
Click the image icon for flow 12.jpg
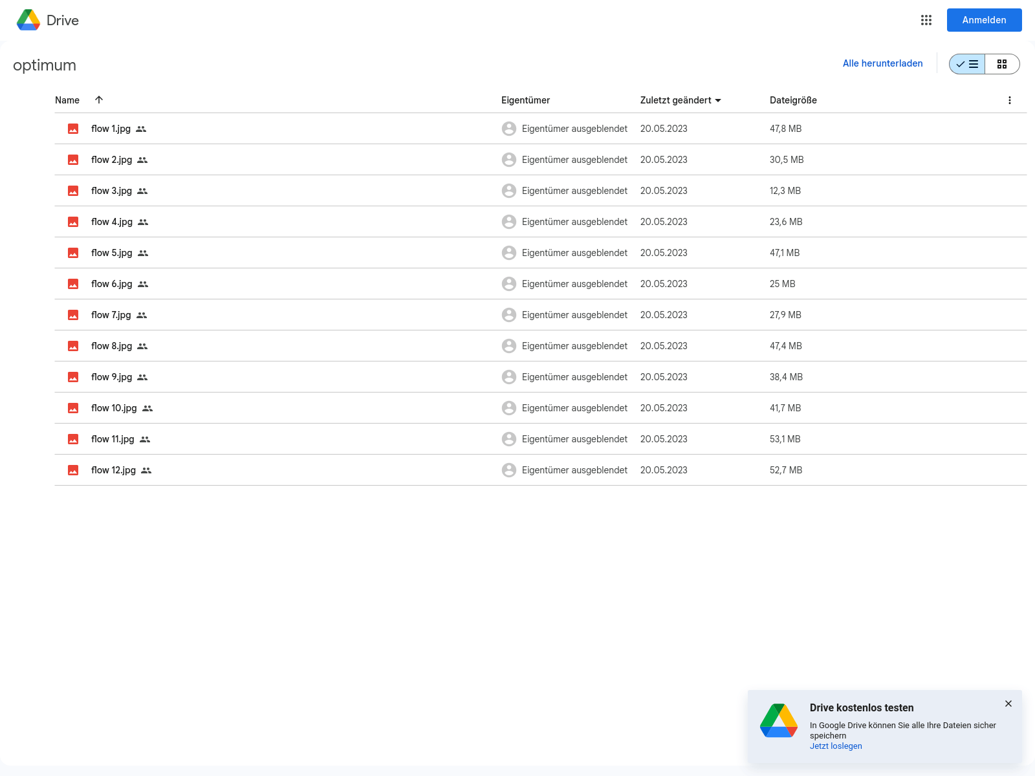[x=73, y=470]
